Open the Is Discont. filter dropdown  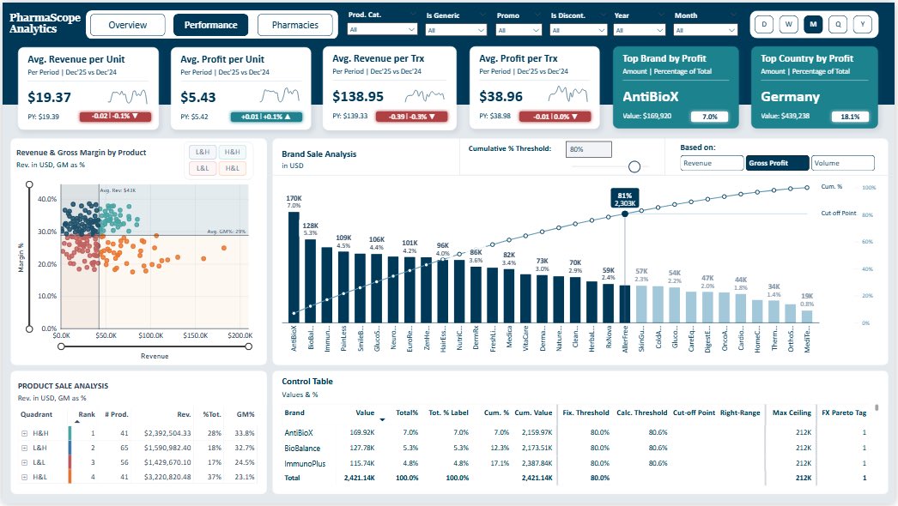click(578, 30)
